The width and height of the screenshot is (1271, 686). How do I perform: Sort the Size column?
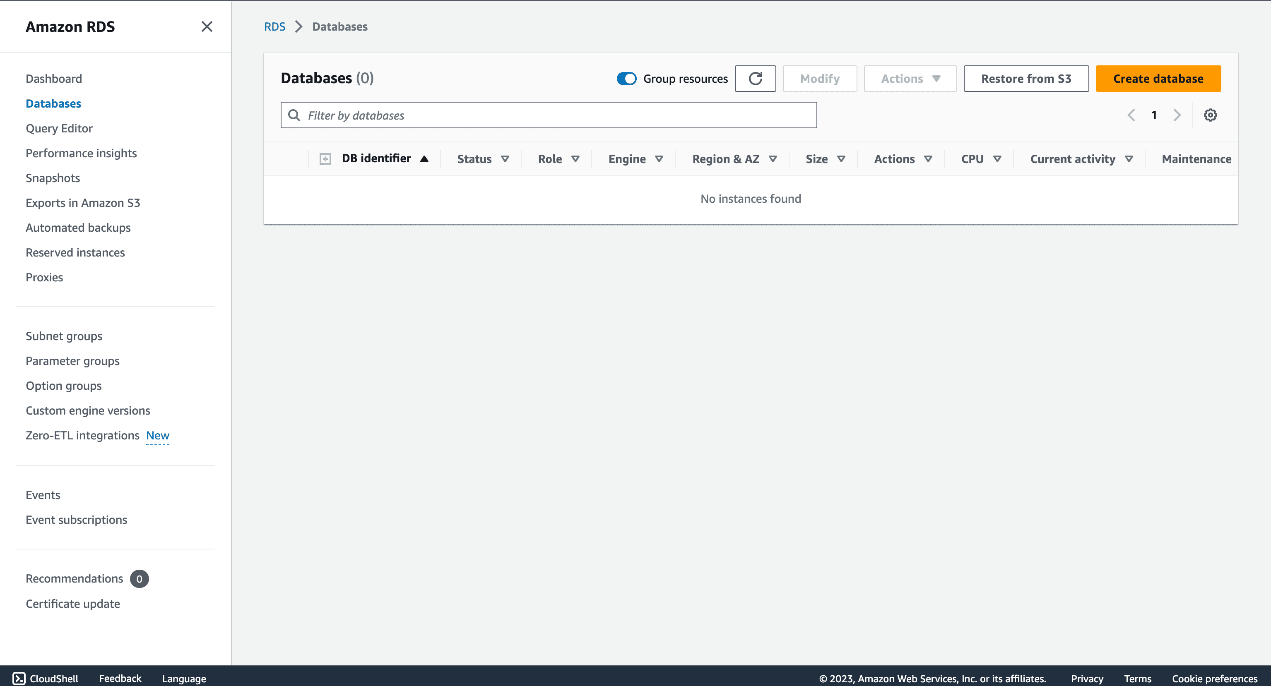[x=841, y=159]
